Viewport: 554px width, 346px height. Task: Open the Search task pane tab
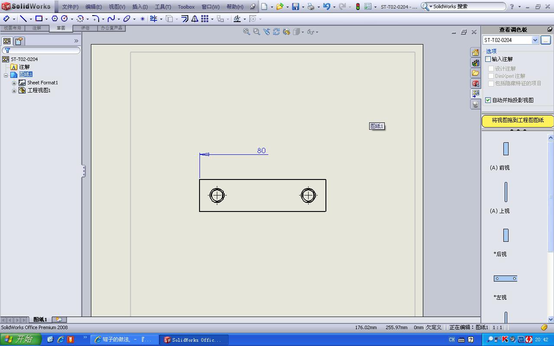pos(476,83)
